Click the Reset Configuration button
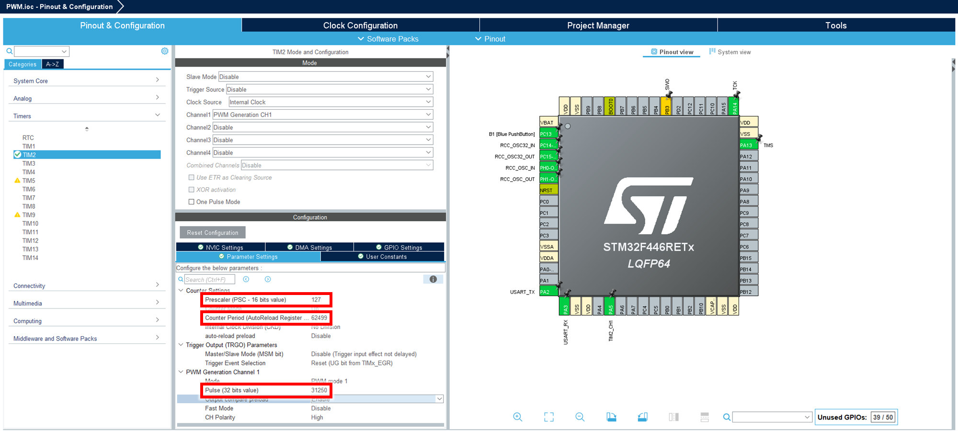Viewport: 958px width, 431px height. click(x=213, y=232)
